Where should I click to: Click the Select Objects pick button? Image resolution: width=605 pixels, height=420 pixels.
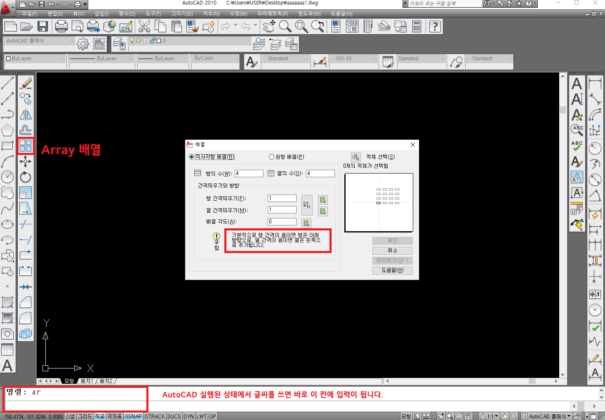click(x=356, y=157)
